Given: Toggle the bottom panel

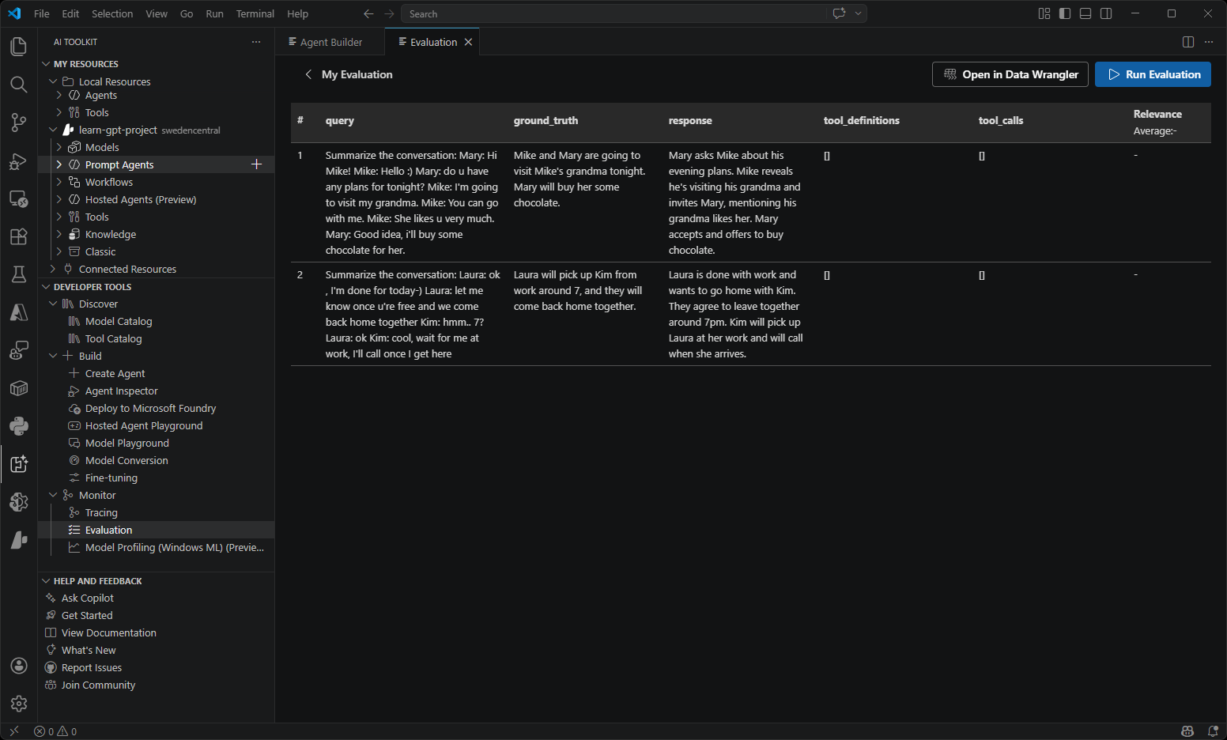Looking at the screenshot, I should tap(1085, 13).
